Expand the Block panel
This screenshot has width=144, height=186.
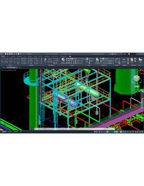90,65
